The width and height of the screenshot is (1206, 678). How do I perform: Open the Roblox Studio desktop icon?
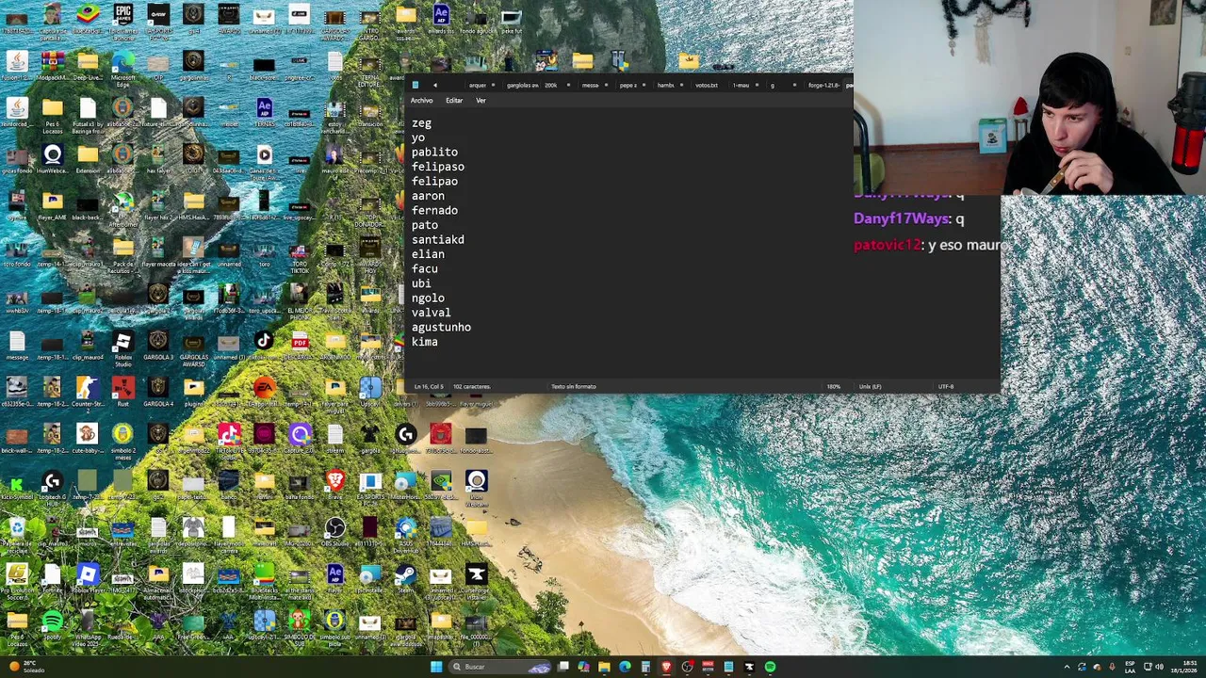(122, 347)
